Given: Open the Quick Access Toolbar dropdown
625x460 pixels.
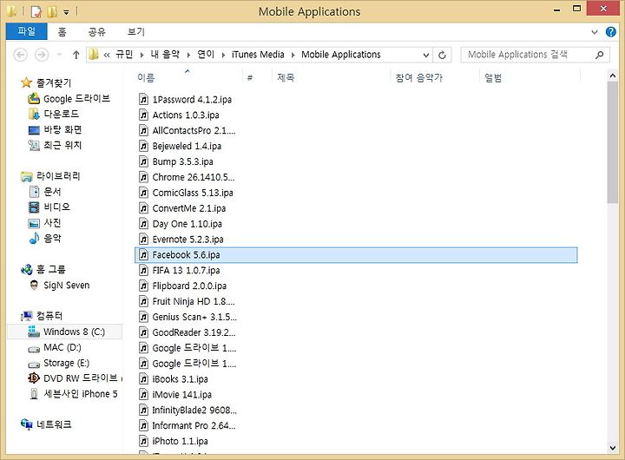Looking at the screenshot, I should click(67, 12).
